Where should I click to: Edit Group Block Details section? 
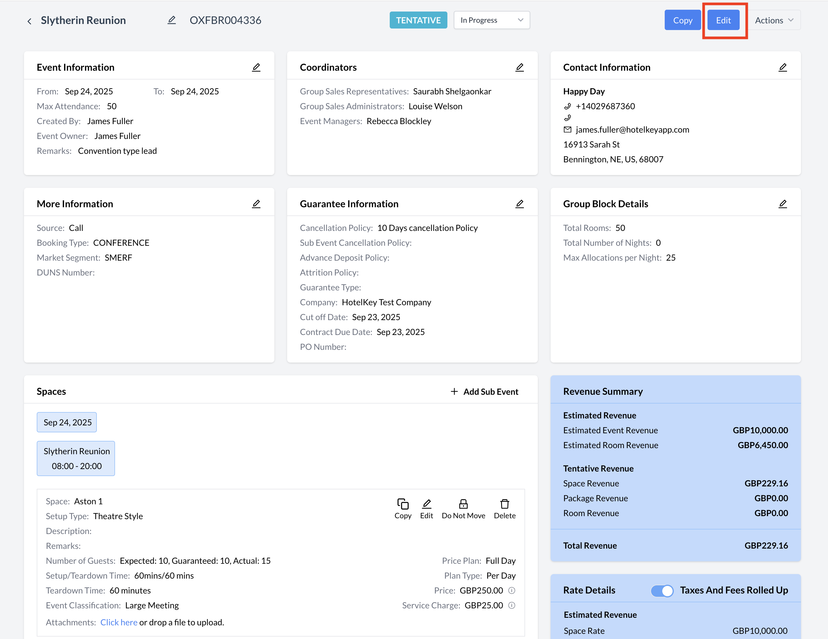pos(782,204)
